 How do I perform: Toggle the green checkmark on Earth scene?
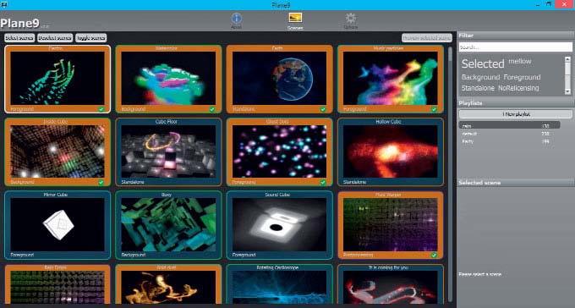[323, 109]
